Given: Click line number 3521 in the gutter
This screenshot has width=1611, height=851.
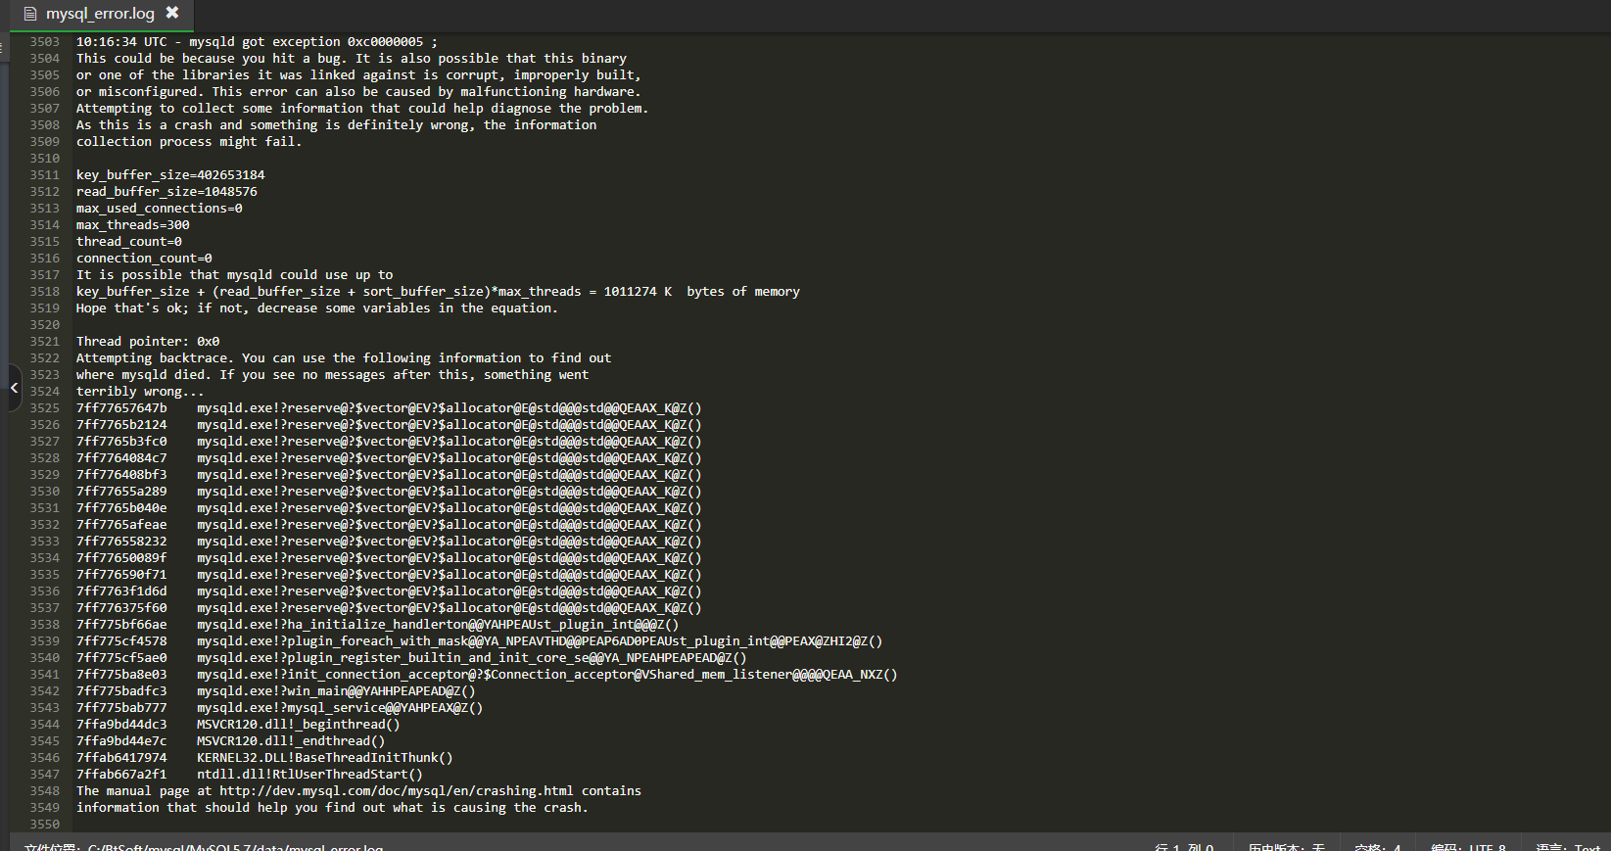Looking at the screenshot, I should pos(44,341).
